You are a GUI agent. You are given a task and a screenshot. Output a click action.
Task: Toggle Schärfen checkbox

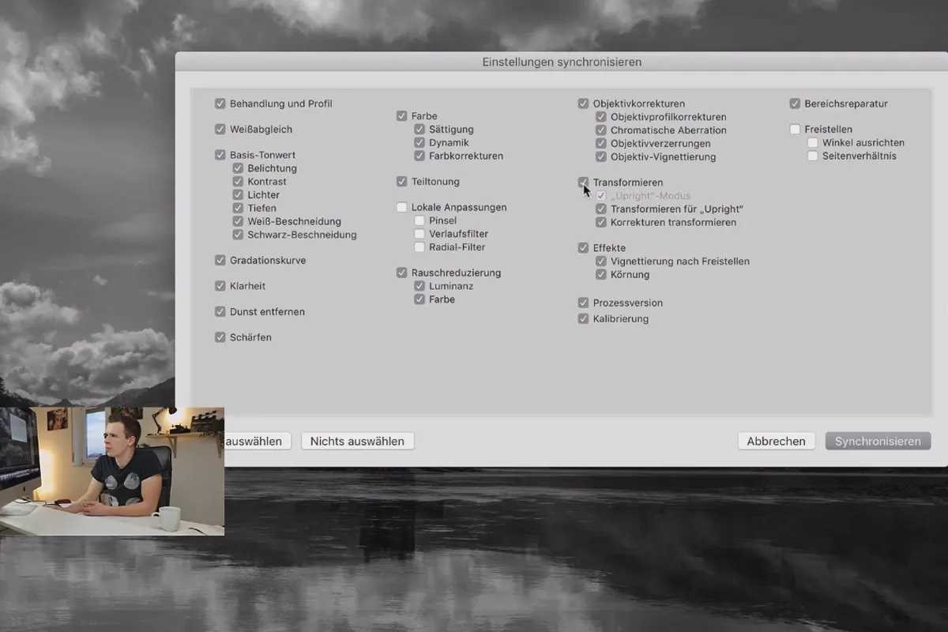(220, 337)
